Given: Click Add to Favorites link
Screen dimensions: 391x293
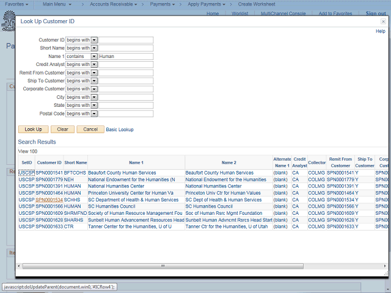Looking at the screenshot, I should [335, 13].
